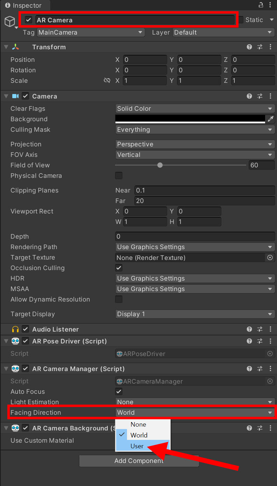This screenshot has width=277, height=486.
Task: Open the Target Display dropdown
Action: pyautogui.click(x=195, y=314)
